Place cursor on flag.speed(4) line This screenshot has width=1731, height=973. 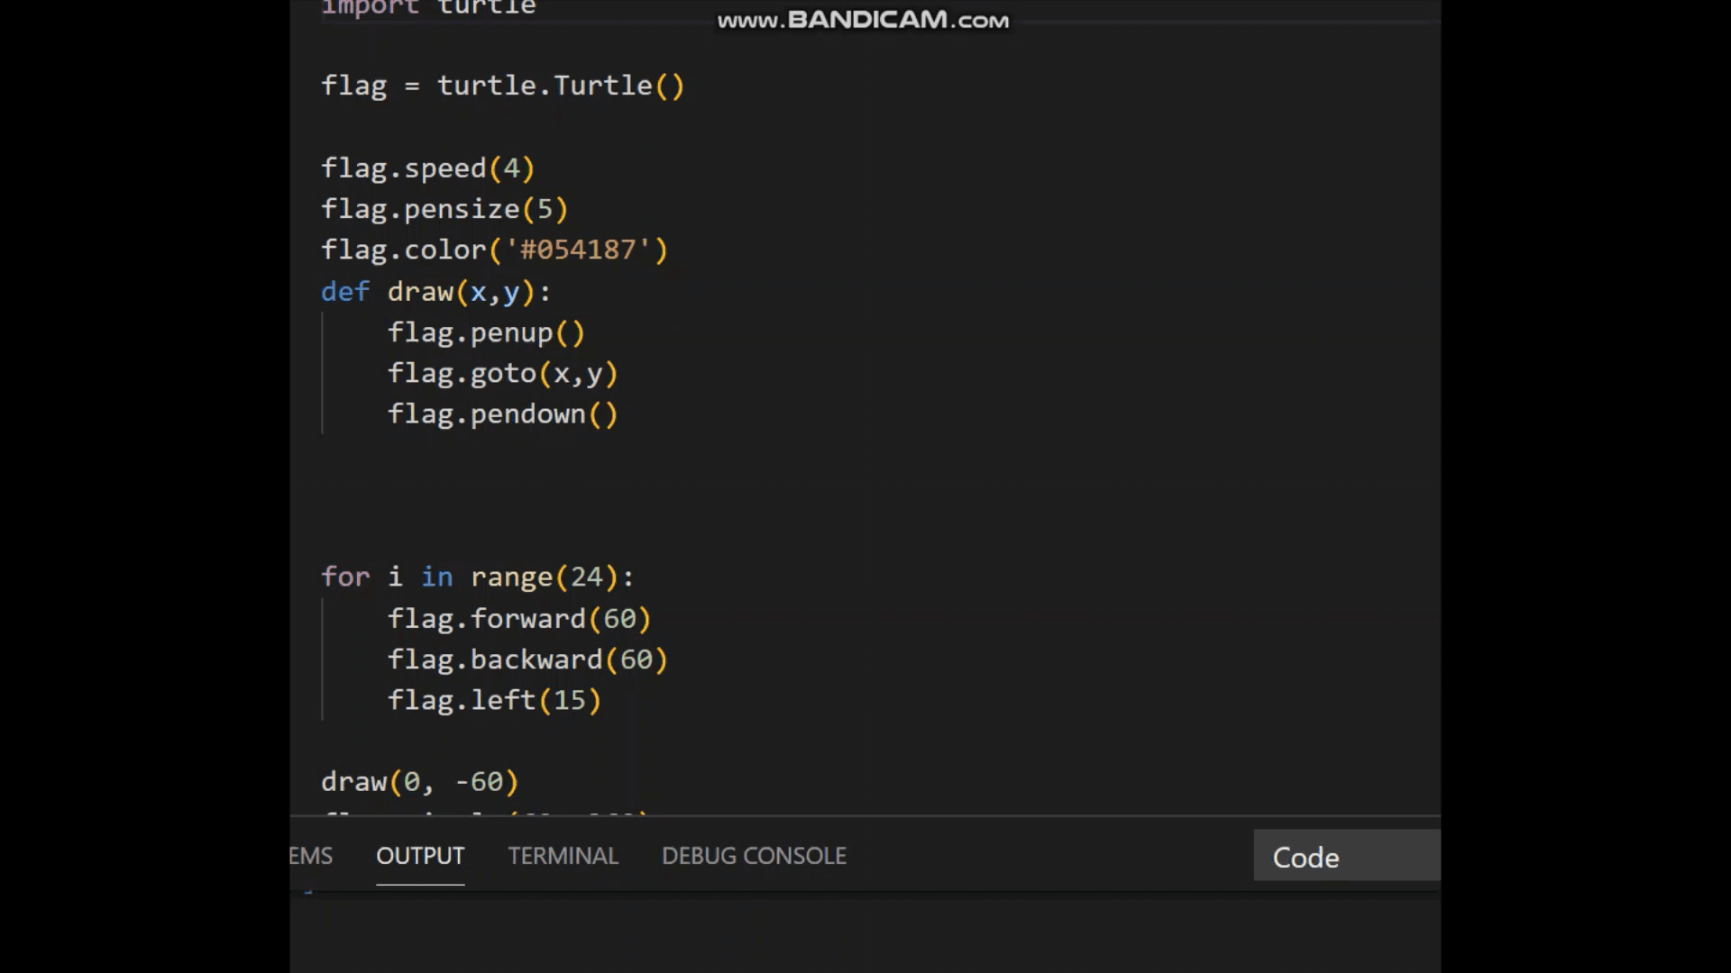point(427,168)
